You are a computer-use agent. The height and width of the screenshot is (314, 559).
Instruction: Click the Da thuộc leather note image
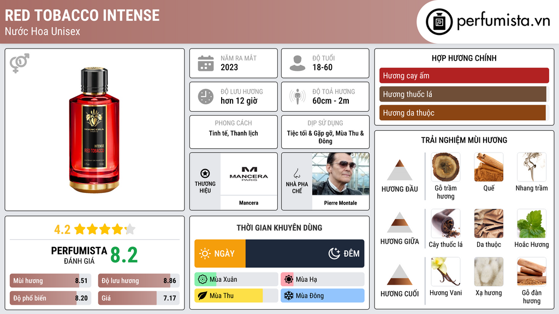(489, 223)
